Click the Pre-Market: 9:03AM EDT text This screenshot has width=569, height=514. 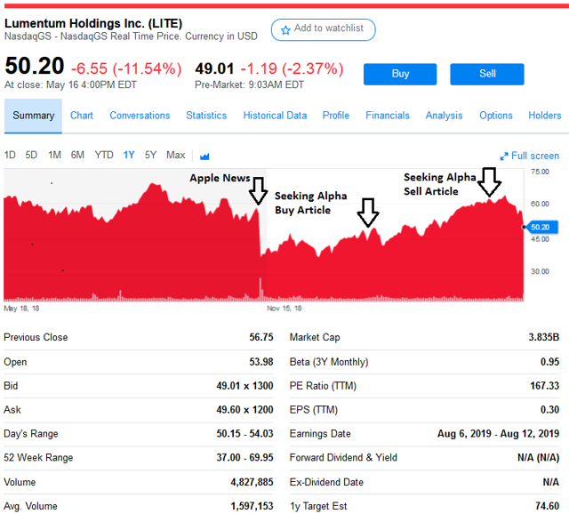(249, 85)
